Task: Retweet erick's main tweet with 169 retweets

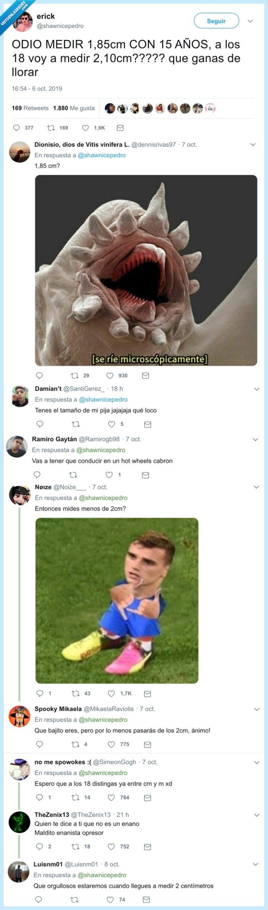Action: pos(51,128)
